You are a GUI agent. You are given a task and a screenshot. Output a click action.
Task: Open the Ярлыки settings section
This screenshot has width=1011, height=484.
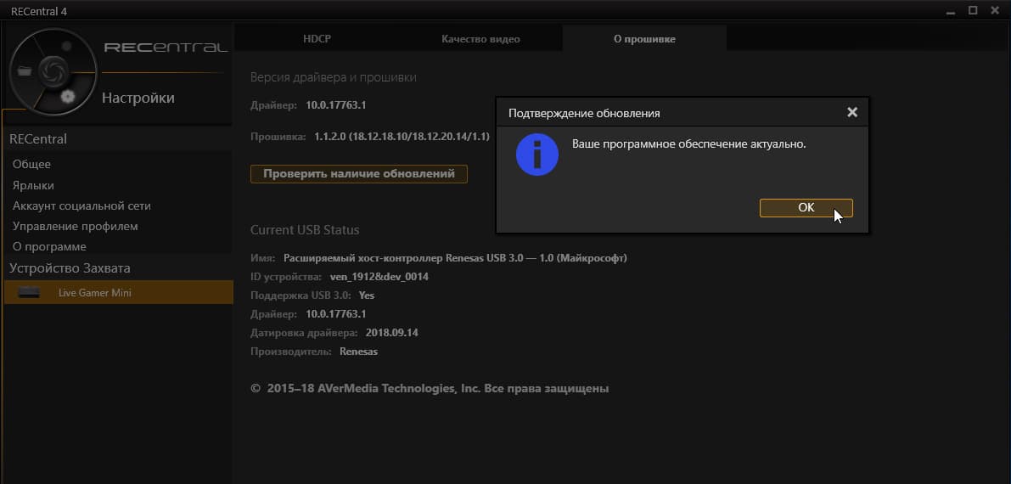33,185
